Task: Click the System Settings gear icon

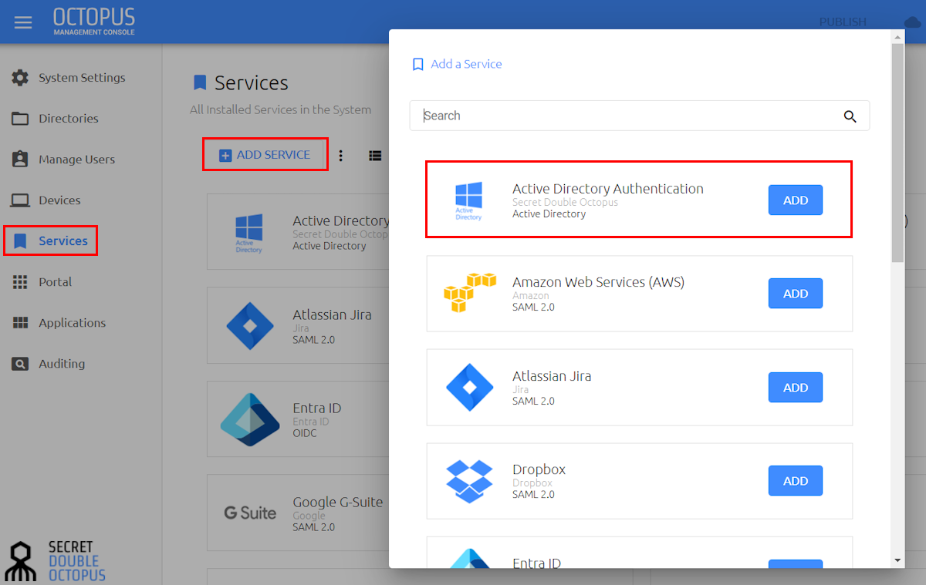Action: pyautogui.click(x=20, y=78)
